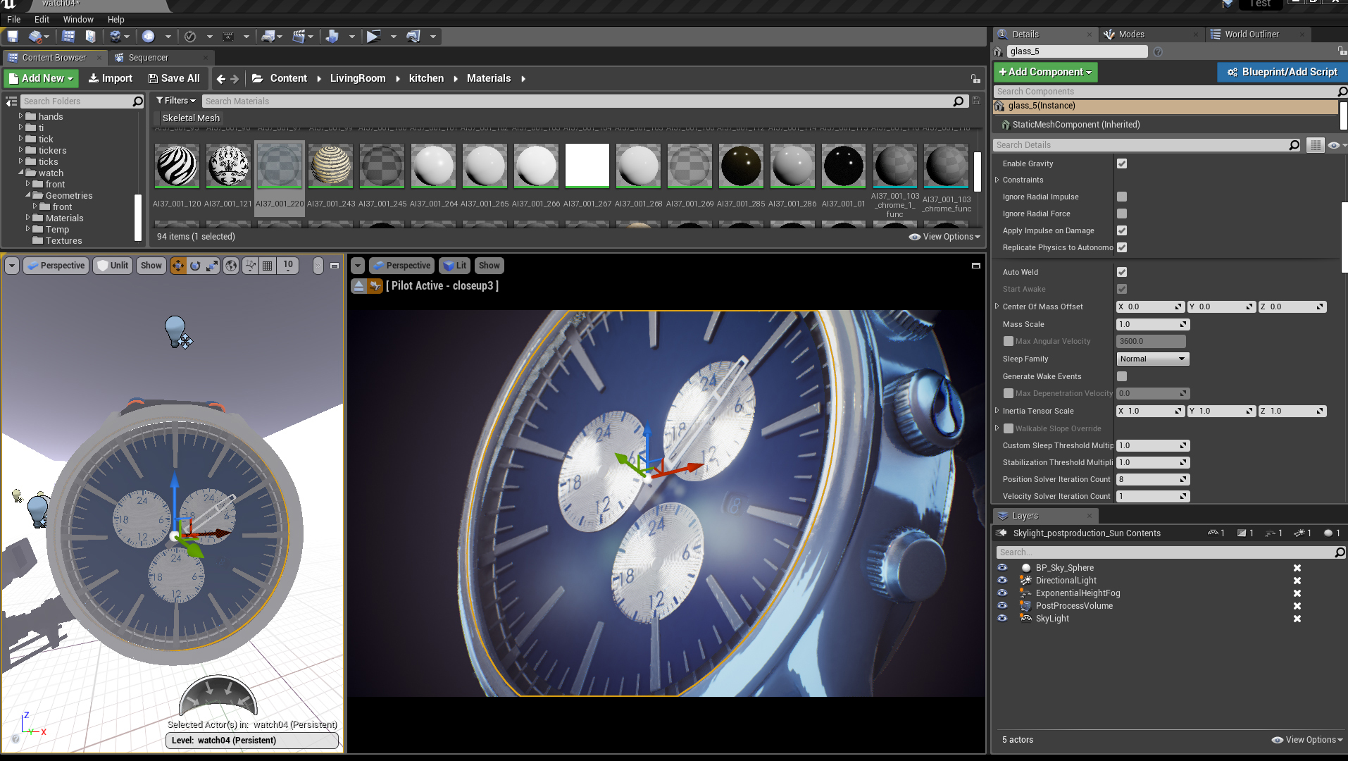Open the Sleep Family dropdown
This screenshot has width=1348, height=761.
[x=1152, y=359]
